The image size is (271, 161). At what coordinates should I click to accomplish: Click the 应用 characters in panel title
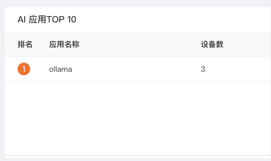38,19
